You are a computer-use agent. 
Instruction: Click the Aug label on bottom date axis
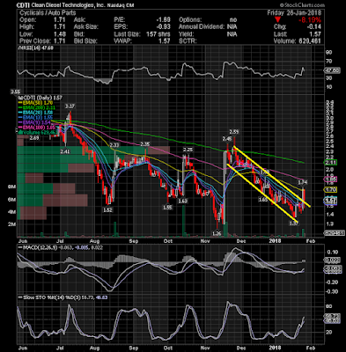pyautogui.click(x=94, y=347)
